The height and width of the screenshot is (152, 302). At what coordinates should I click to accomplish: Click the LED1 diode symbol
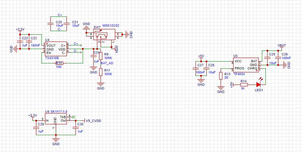click(258, 84)
